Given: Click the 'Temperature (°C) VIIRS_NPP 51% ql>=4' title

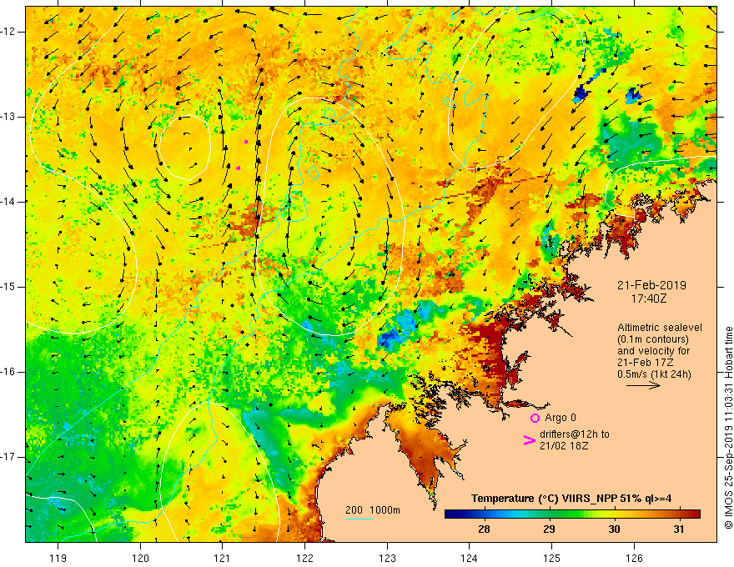Looking at the screenshot, I should tap(571, 499).
